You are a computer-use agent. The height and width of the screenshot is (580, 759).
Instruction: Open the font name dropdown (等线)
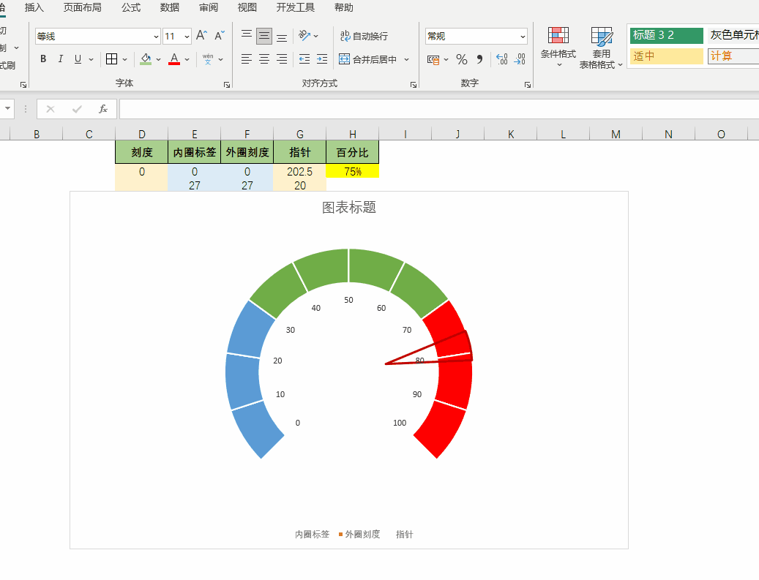157,36
